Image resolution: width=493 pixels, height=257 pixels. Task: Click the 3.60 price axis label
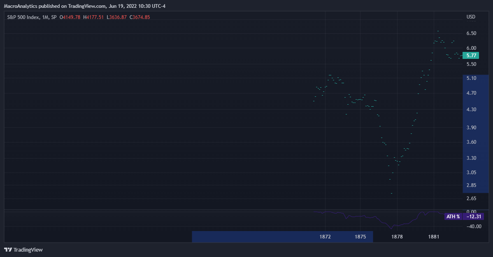[471, 142]
